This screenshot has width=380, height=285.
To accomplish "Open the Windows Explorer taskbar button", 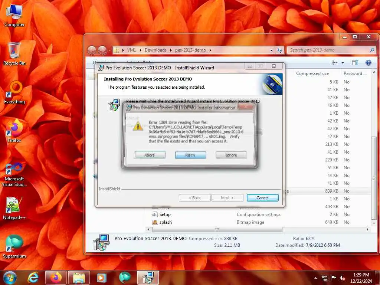I will point(79,278).
